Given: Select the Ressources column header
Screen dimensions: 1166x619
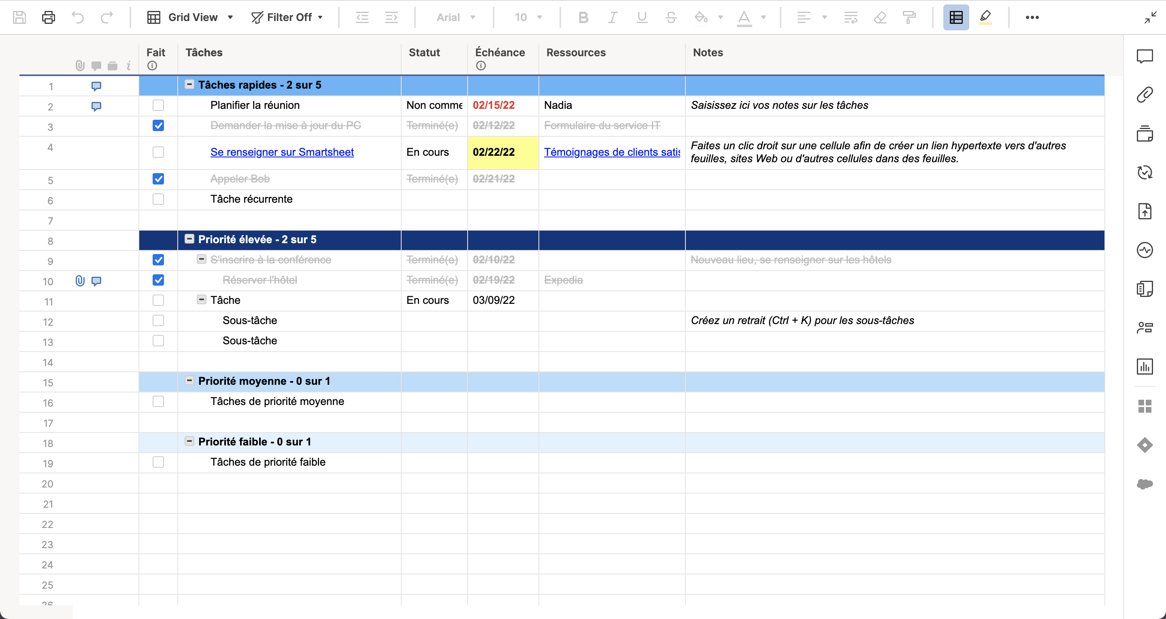Looking at the screenshot, I should (x=612, y=59).
